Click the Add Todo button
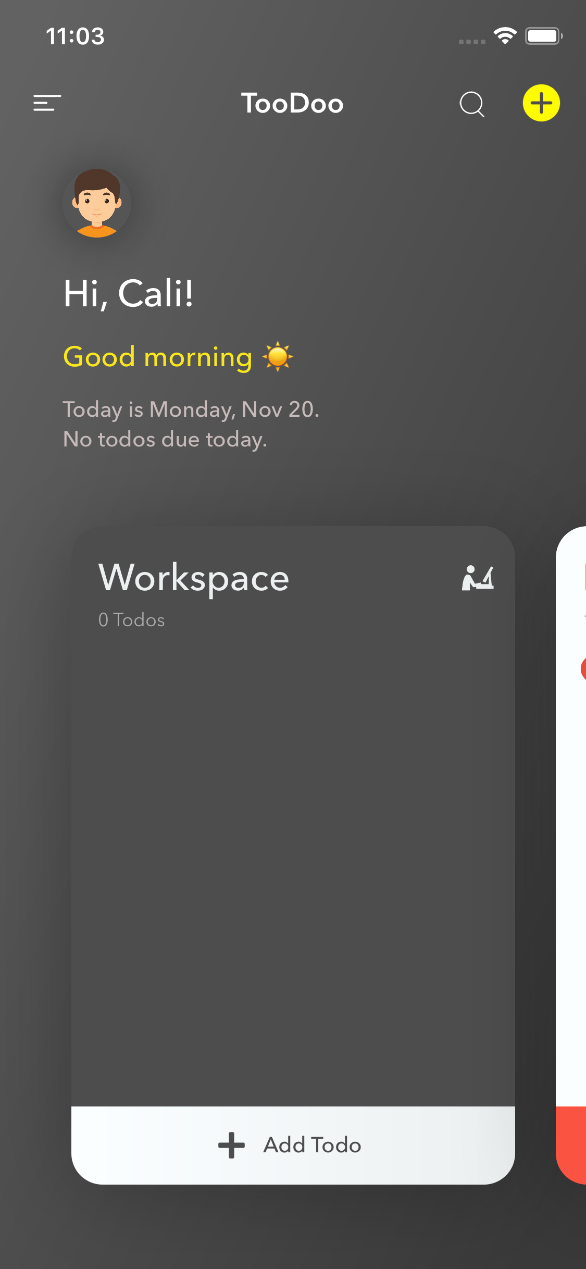 coord(293,1145)
